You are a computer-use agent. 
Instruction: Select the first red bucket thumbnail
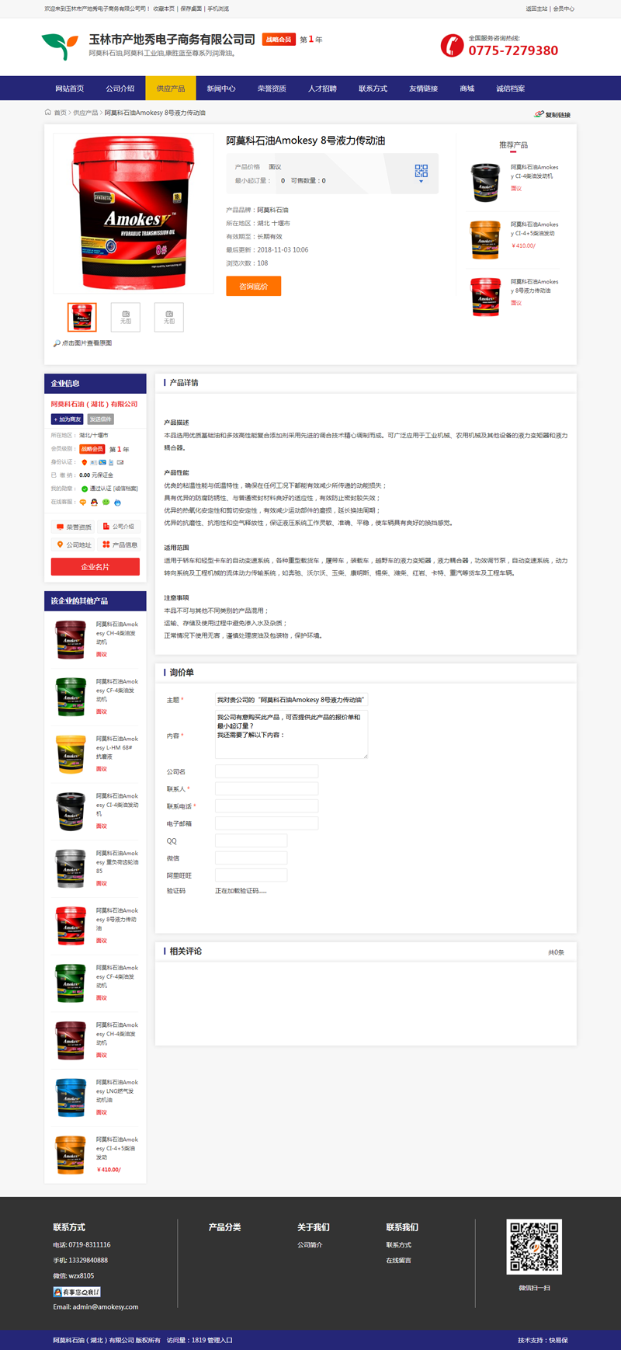[x=82, y=317]
